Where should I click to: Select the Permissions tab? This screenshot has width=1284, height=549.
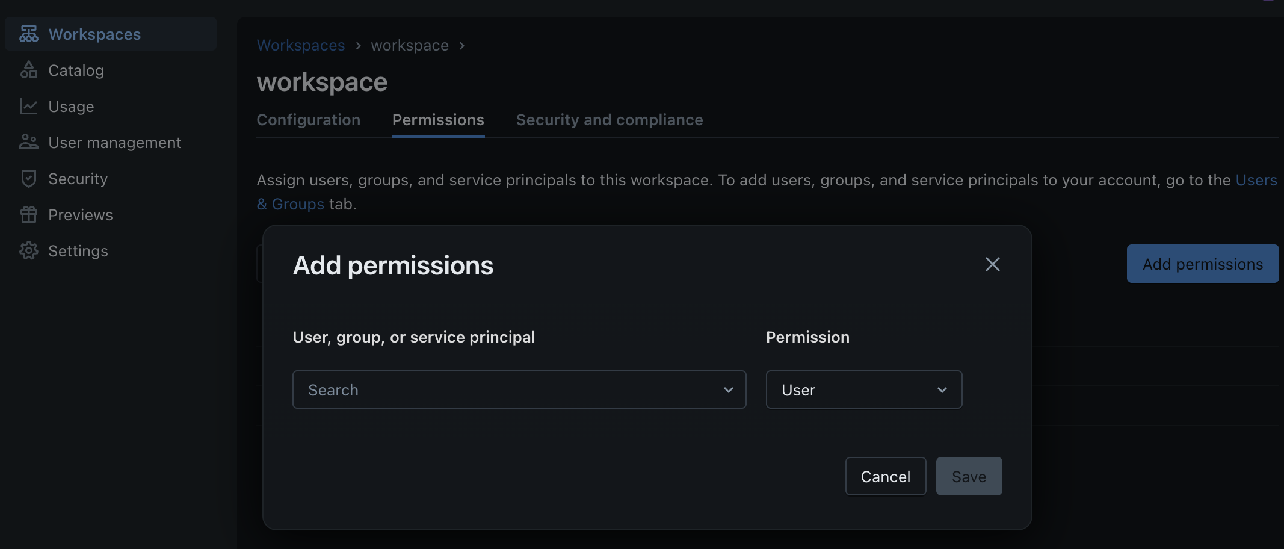click(x=438, y=120)
